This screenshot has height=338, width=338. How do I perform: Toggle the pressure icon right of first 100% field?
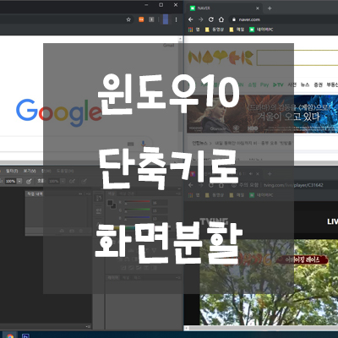pos(29,181)
